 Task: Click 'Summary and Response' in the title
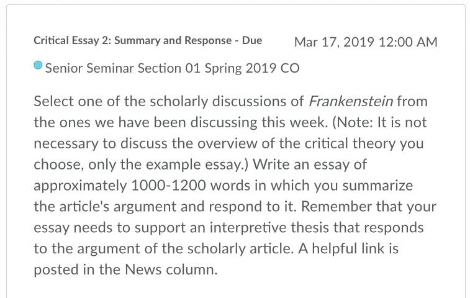[x=173, y=40]
